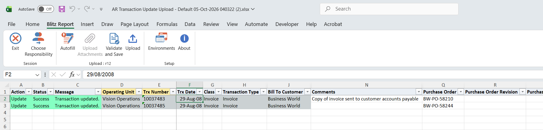Select Trx Number 10037485 cell
543x130 pixels.
[159, 106]
